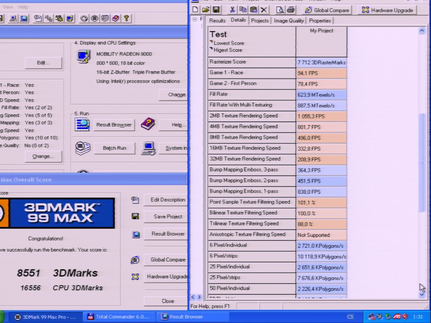Click Result Browser button in Run section

114,124
